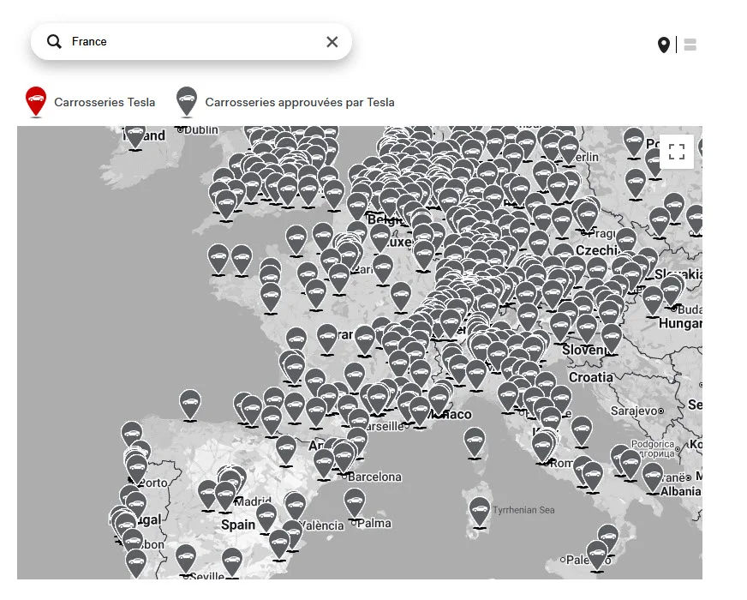Click the Podgorica city label
747x600 pixels.
pyautogui.click(x=653, y=444)
